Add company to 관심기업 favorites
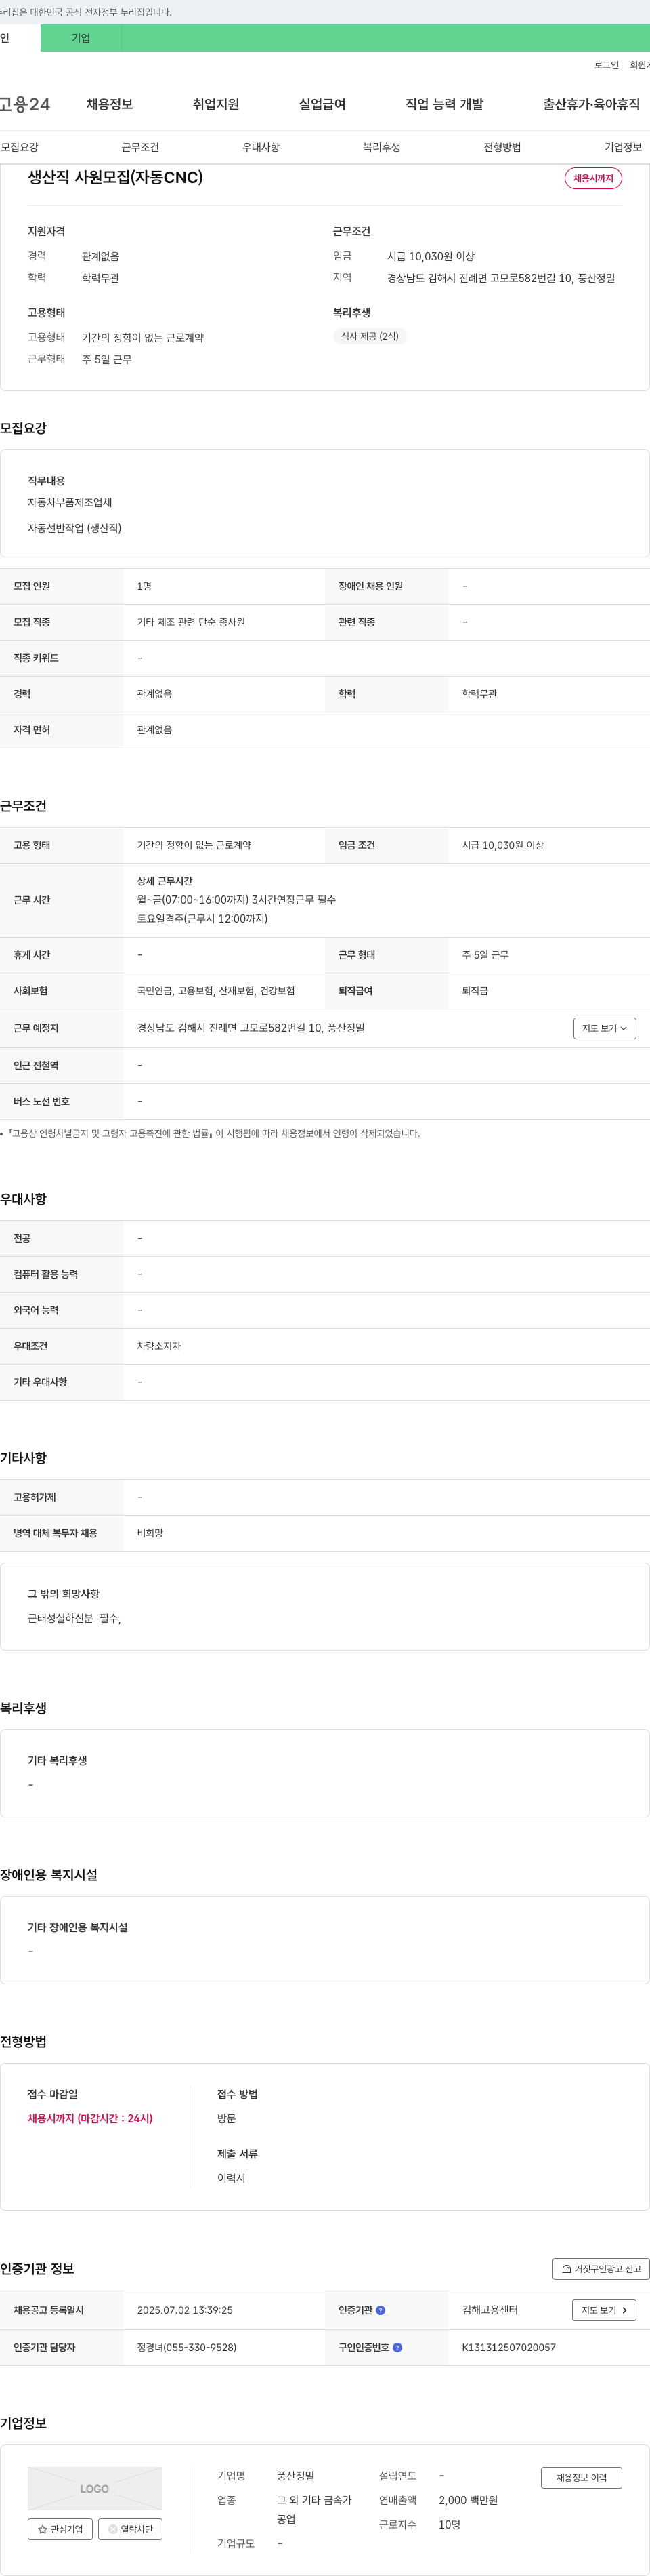 [61, 2529]
